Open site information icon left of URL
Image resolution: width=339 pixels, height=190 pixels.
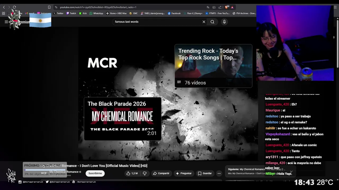tap(56, 7)
